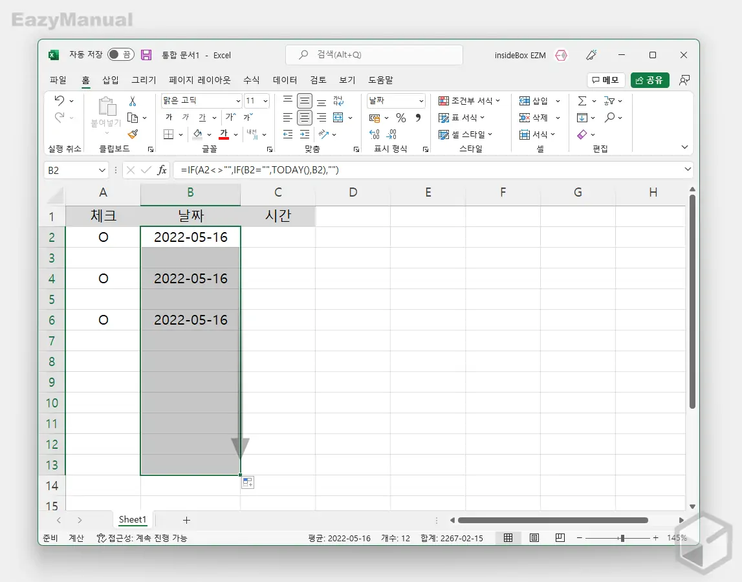Expand the number format dropdown

[x=421, y=101]
